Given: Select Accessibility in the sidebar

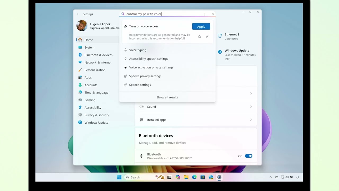Looking at the screenshot, I should (93, 107).
